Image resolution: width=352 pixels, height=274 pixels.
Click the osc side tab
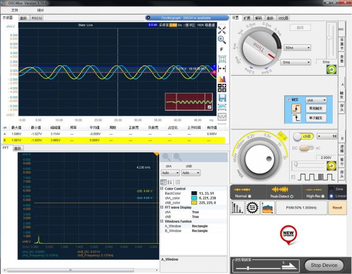[x=341, y=29]
